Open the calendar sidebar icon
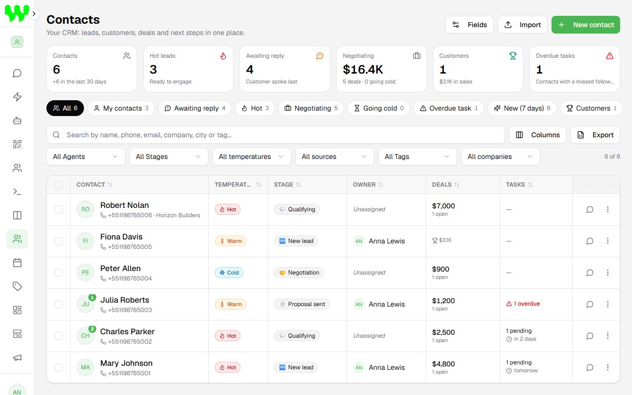 click(17, 263)
